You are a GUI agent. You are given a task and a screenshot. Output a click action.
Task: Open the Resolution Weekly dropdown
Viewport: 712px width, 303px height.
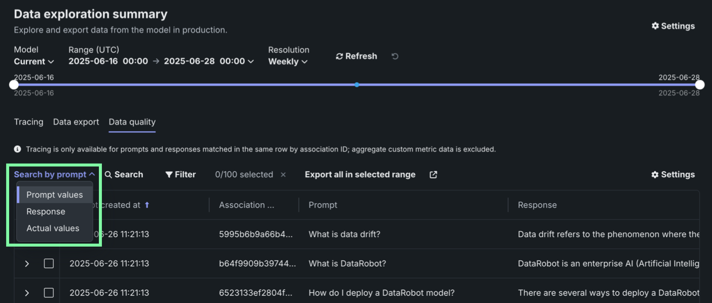pyautogui.click(x=288, y=61)
